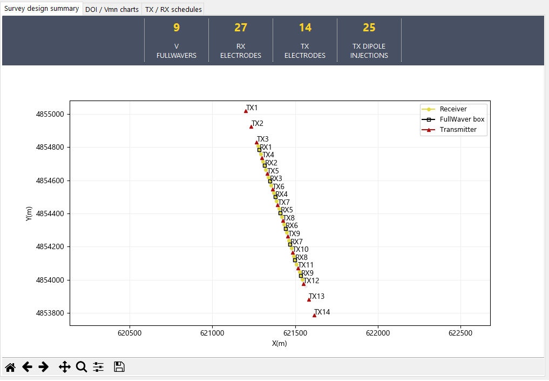The width and height of the screenshot is (549, 381).
Task: Reset the plot to its original view with Home
Action: click(x=10, y=367)
